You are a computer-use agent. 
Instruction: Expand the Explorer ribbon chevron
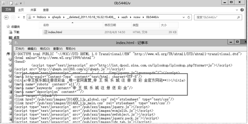pyautogui.click(x=237, y=10)
